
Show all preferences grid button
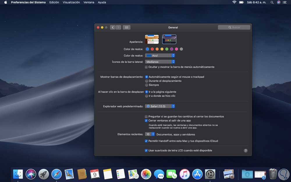tap(127, 27)
